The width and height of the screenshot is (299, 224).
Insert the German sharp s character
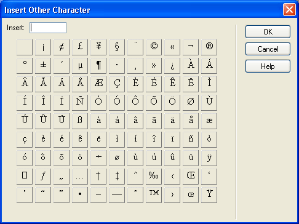[80, 121]
